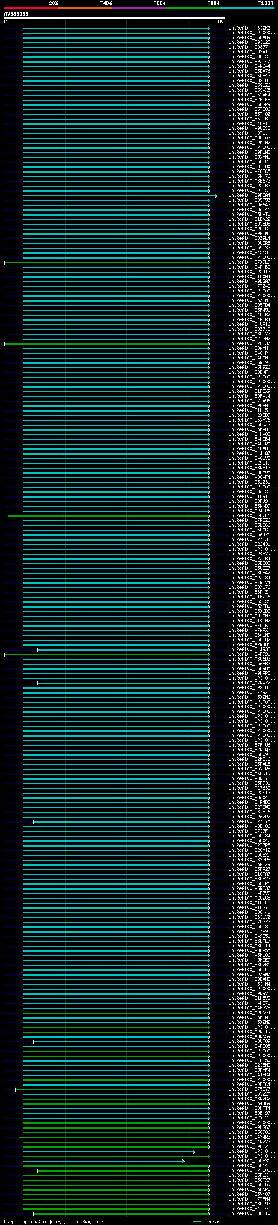278x1225 pixels.
Task: Click the short cyan alignment bar for UniRef100_C5LFS1
Action: coord(103,1161)
